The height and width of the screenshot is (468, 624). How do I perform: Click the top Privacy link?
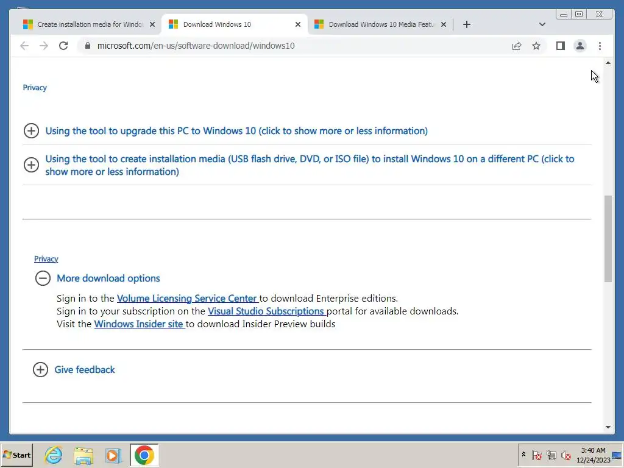point(35,88)
